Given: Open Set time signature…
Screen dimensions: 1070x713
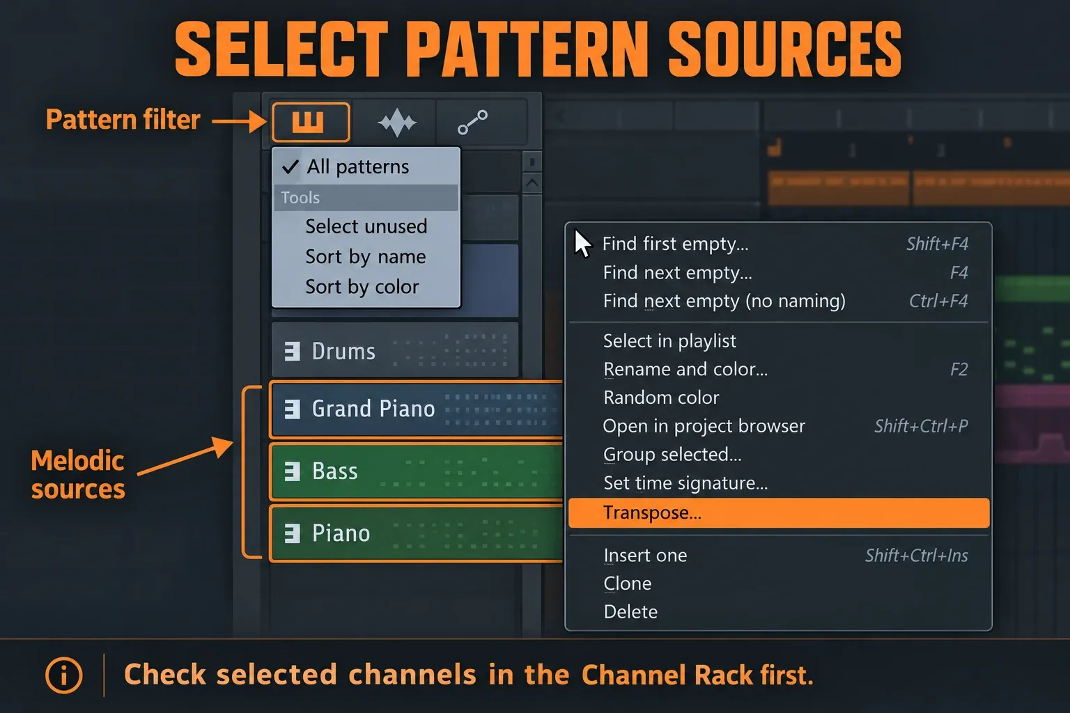Looking at the screenshot, I should click(779, 483).
